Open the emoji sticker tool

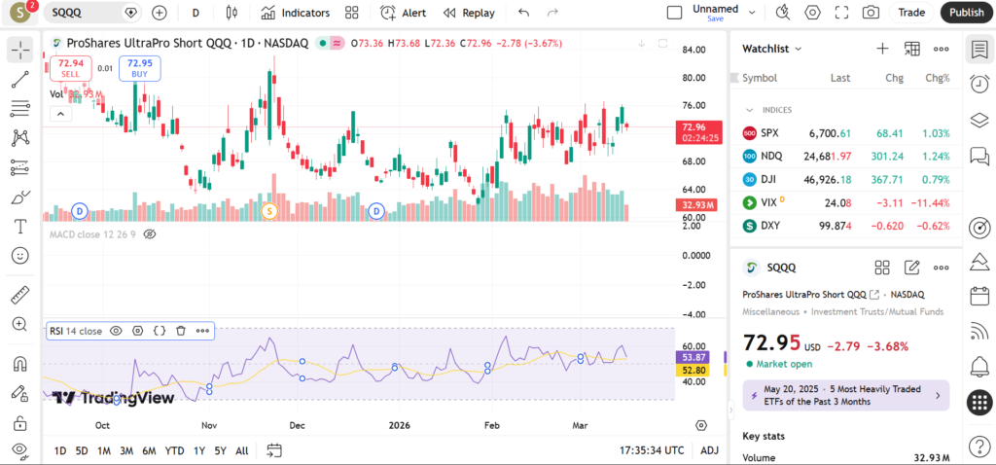pos(20,256)
